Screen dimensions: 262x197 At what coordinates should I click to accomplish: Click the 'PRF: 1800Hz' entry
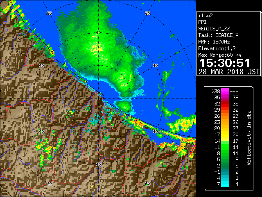214,42
